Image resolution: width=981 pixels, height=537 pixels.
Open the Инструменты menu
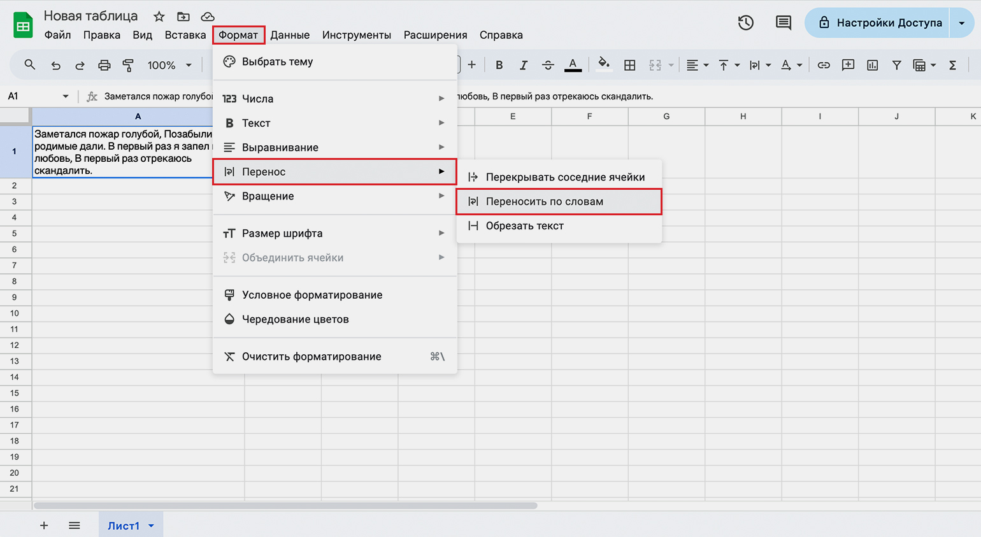(x=357, y=35)
